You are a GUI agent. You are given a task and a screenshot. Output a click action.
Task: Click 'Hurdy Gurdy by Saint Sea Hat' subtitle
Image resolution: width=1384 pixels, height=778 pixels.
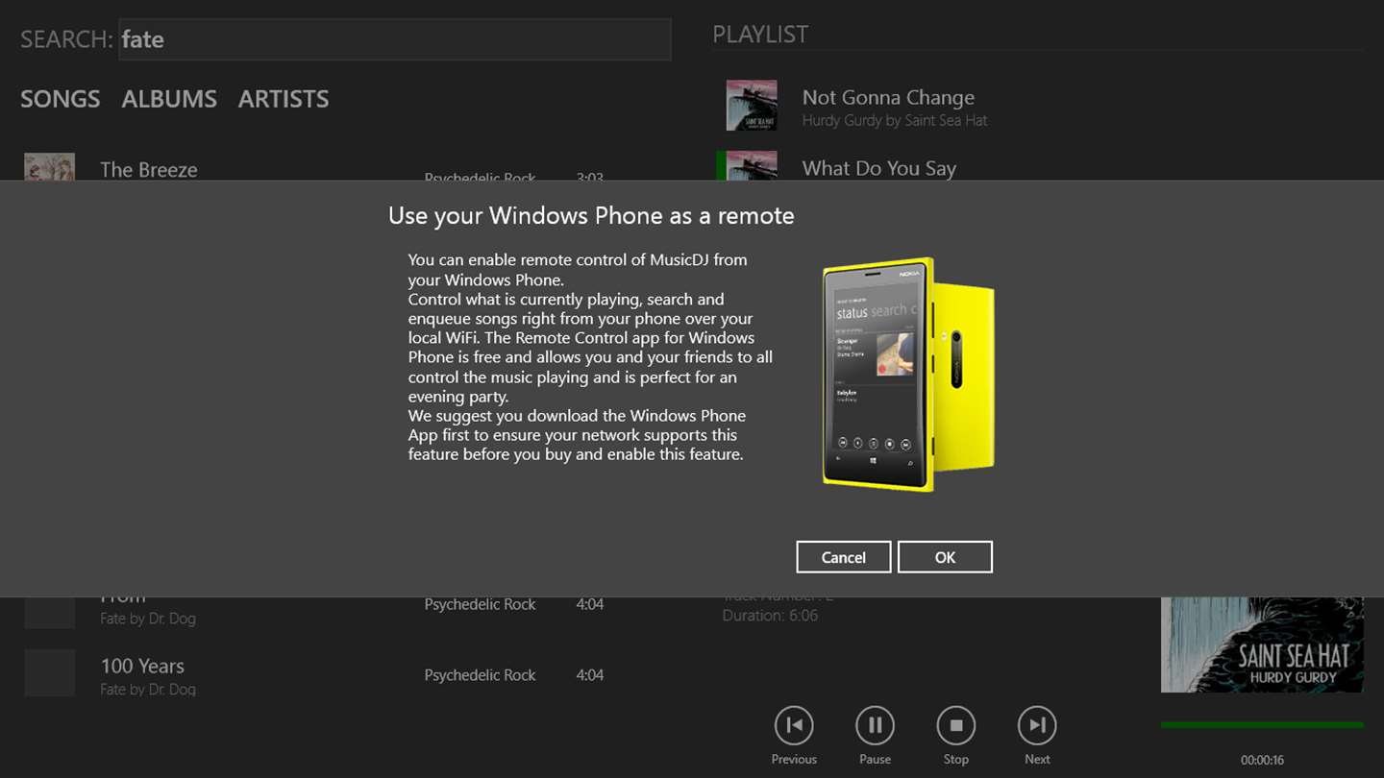click(x=895, y=121)
